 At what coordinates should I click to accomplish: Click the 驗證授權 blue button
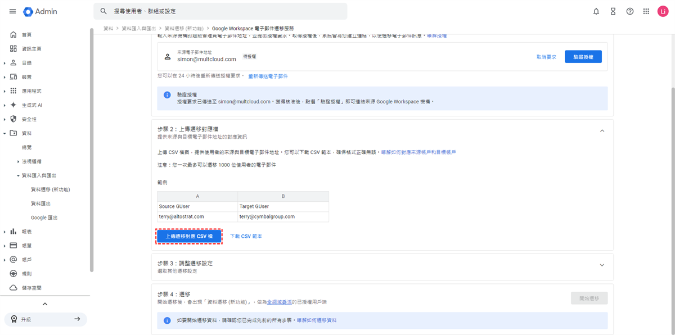click(x=583, y=57)
